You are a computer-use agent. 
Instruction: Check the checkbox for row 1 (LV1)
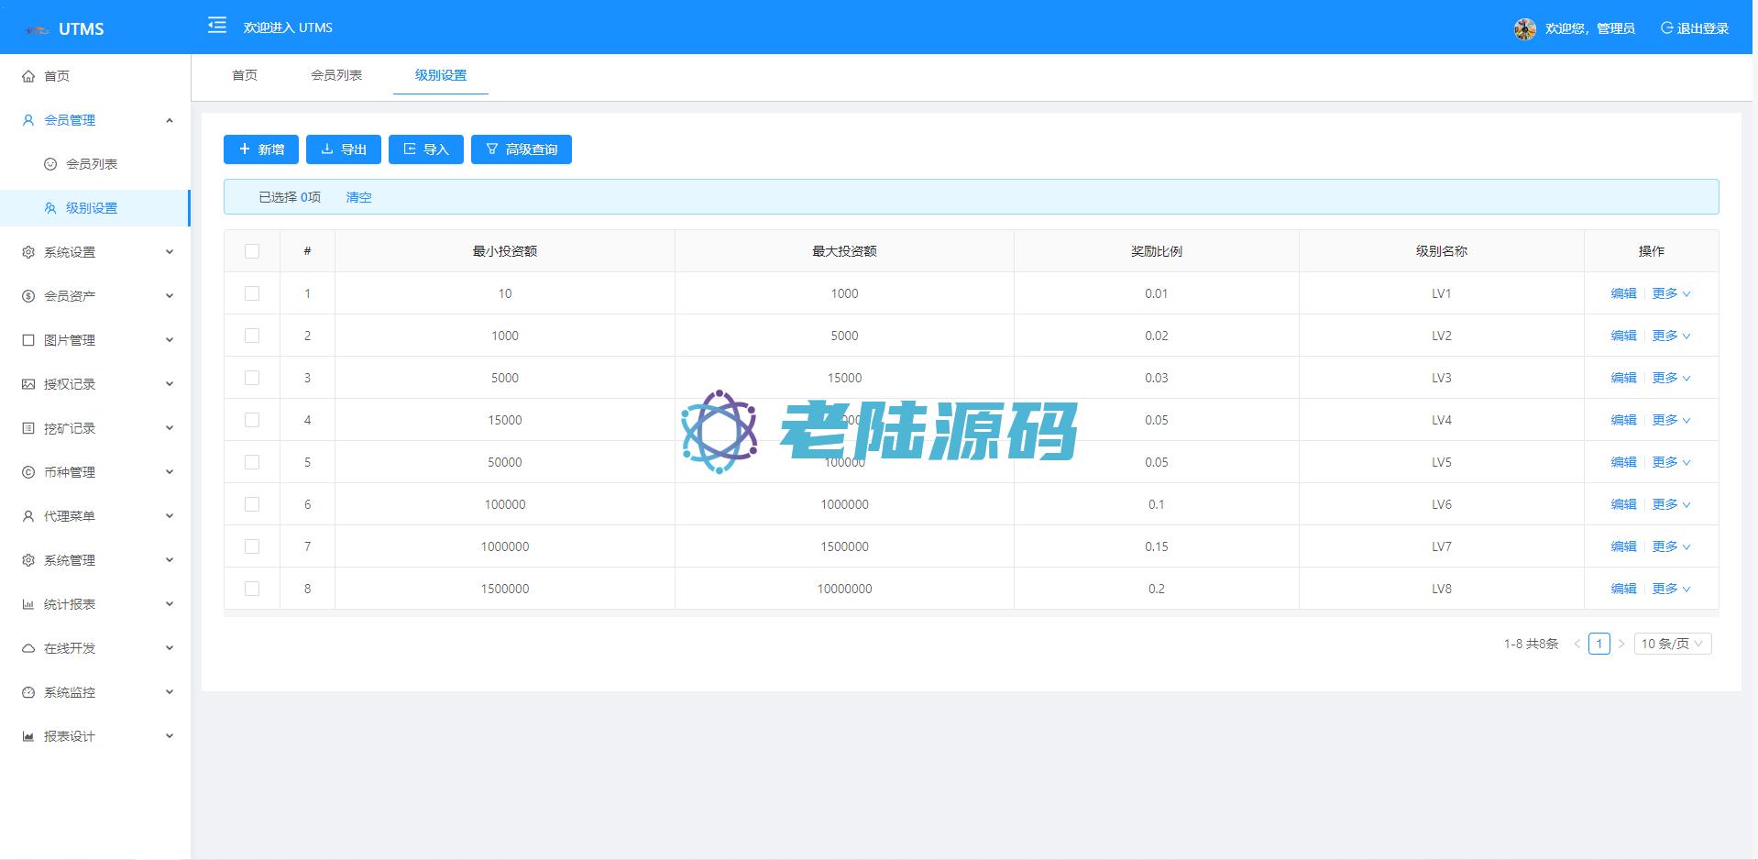(252, 293)
